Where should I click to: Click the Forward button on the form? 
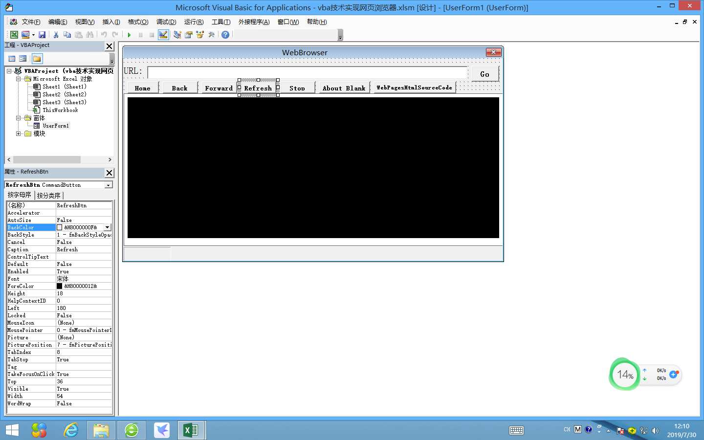pyautogui.click(x=219, y=88)
